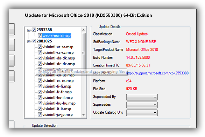Image resolution: width=205 pixels, height=137 pixels.
Task: Toggle the visiointl-it-it.msp checkbox
Action: [x=40, y=109]
